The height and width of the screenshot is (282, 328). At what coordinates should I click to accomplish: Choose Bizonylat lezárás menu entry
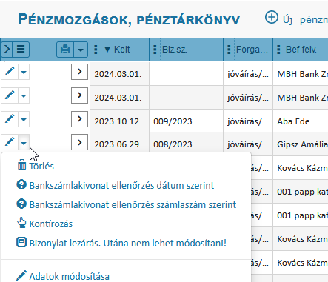(121, 243)
